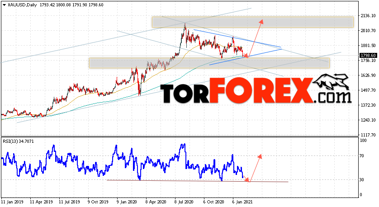Screen dimensions: 379x207
Task: Click the 11 Jan 2019 date label
Action: [13, 202]
